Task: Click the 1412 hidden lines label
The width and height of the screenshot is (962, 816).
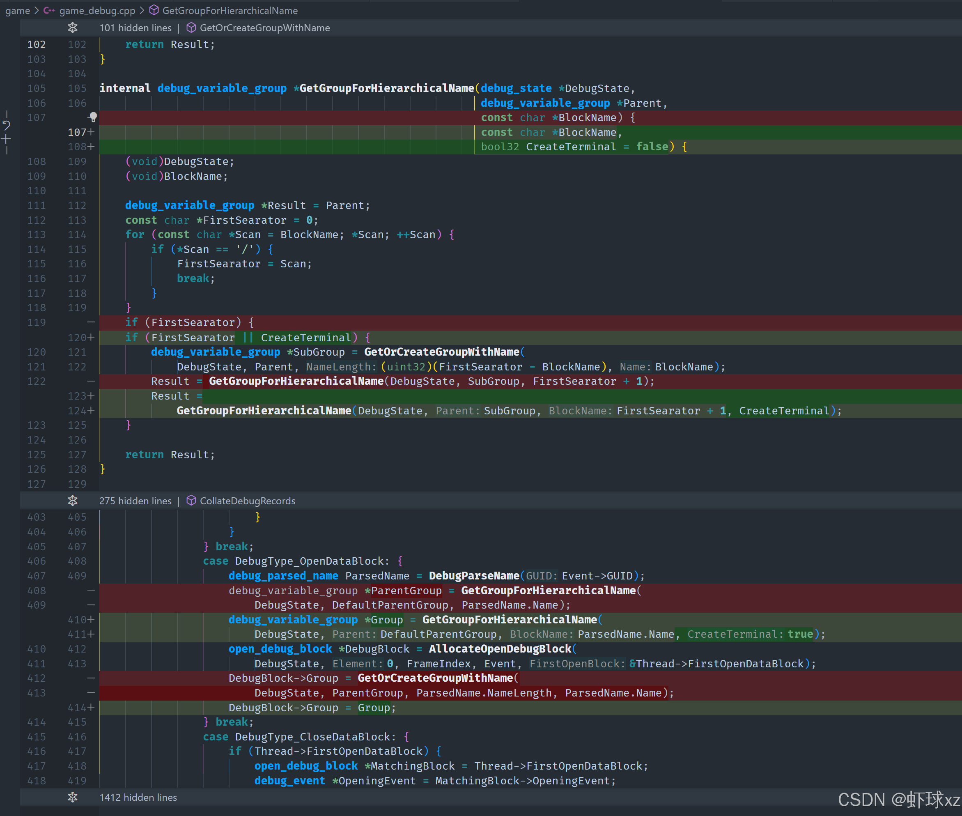Action: (138, 797)
